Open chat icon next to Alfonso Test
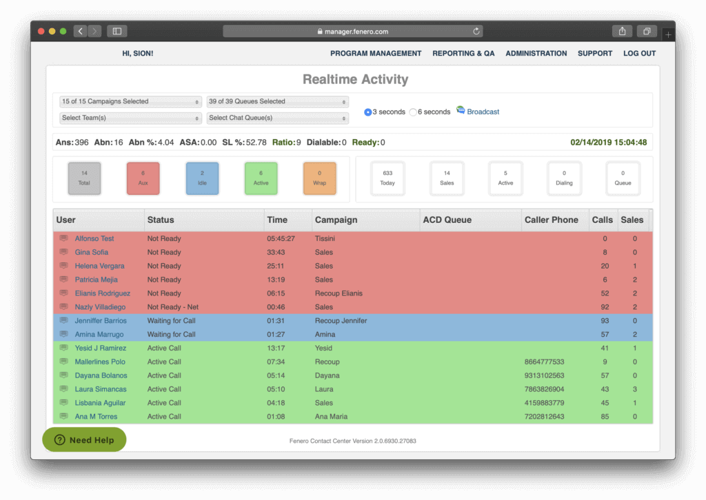Screen dimensions: 706x500 coord(63,238)
